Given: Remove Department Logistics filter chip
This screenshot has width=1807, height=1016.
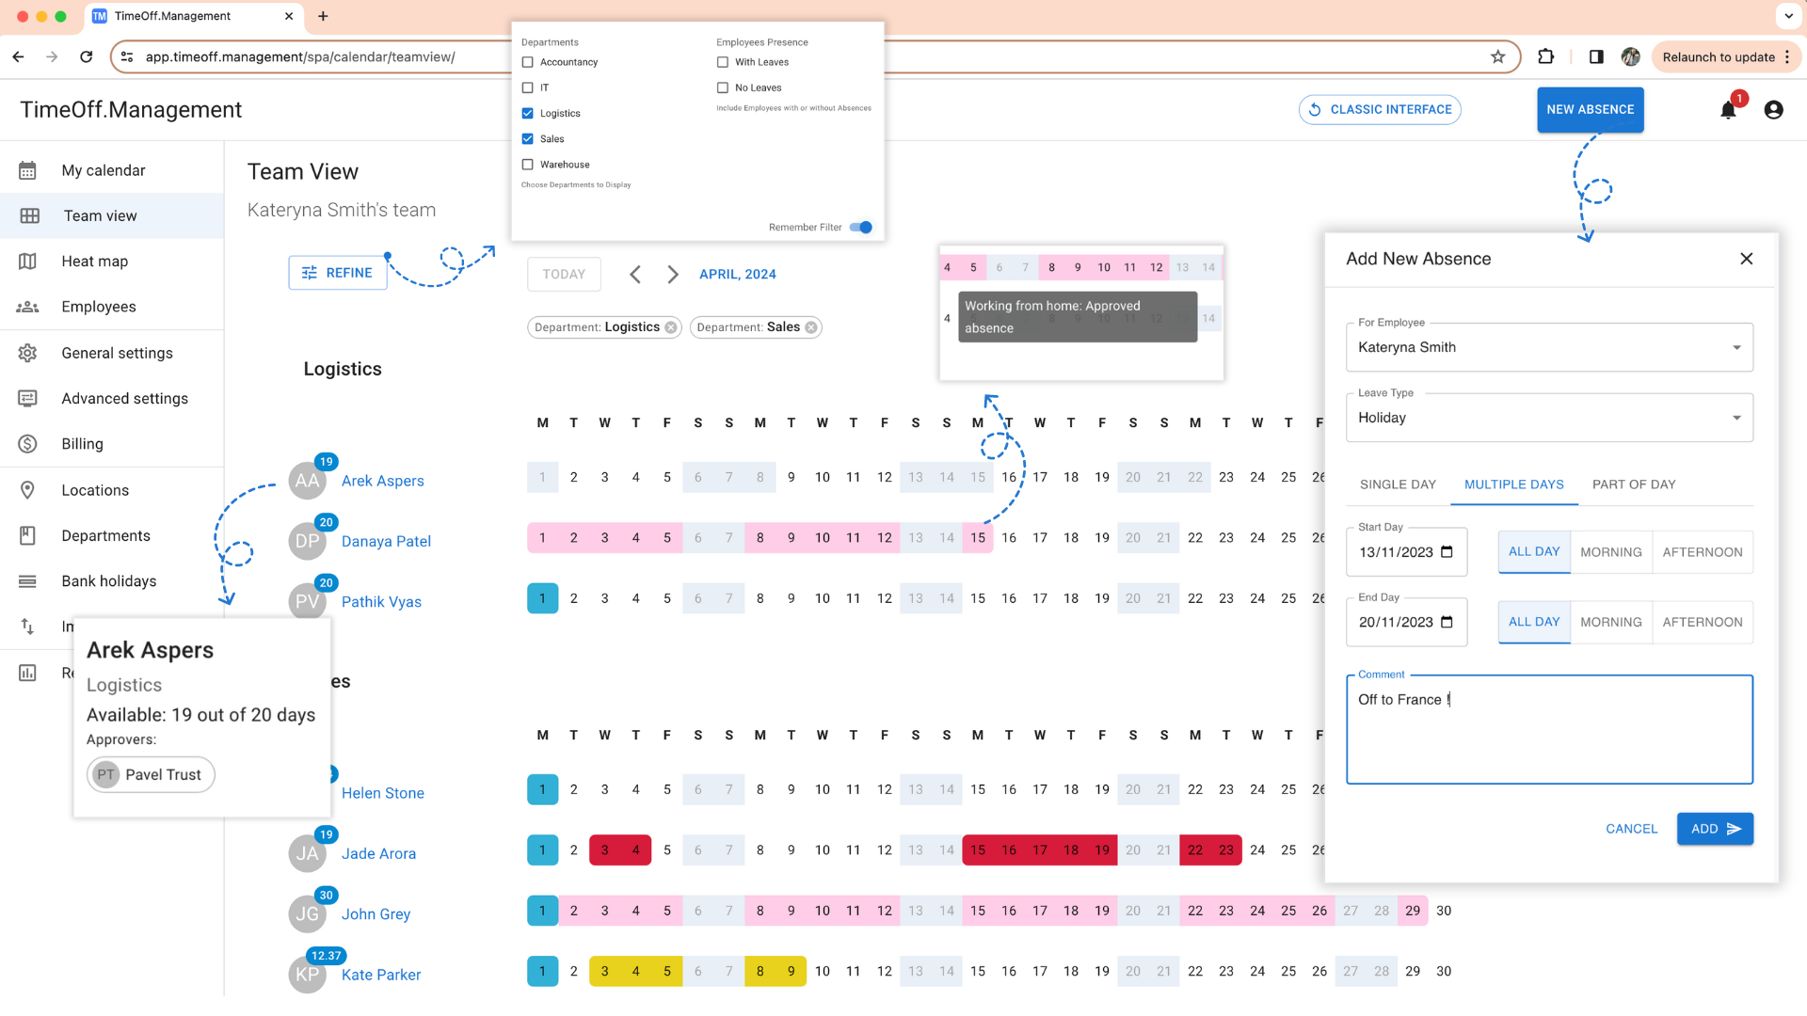Looking at the screenshot, I should coord(671,327).
